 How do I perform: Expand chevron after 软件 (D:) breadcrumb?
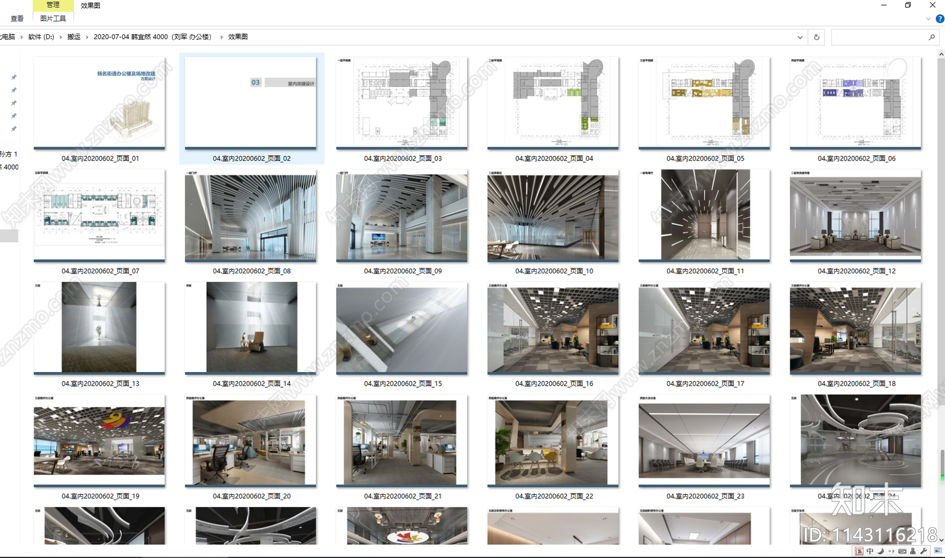point(60,37)
